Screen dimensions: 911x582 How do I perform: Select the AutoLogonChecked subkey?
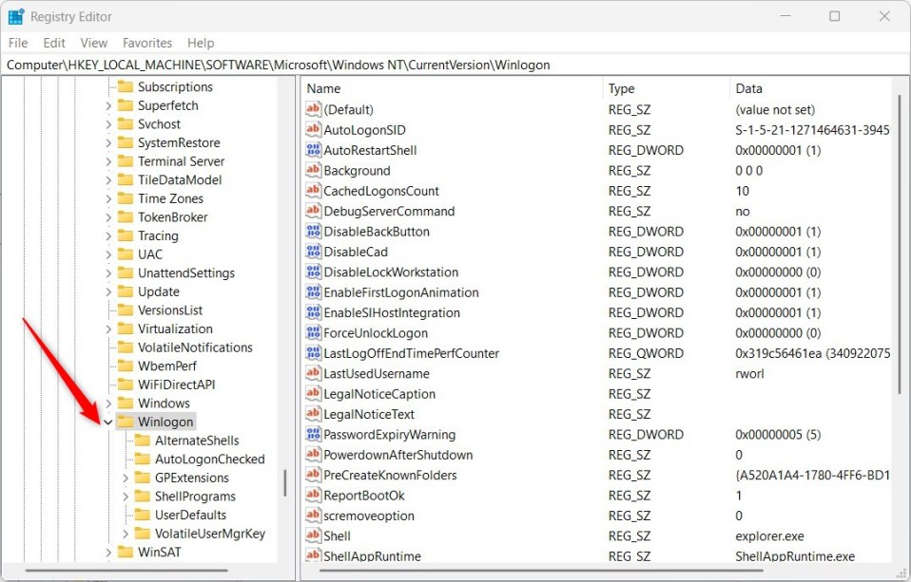[210, 459]
